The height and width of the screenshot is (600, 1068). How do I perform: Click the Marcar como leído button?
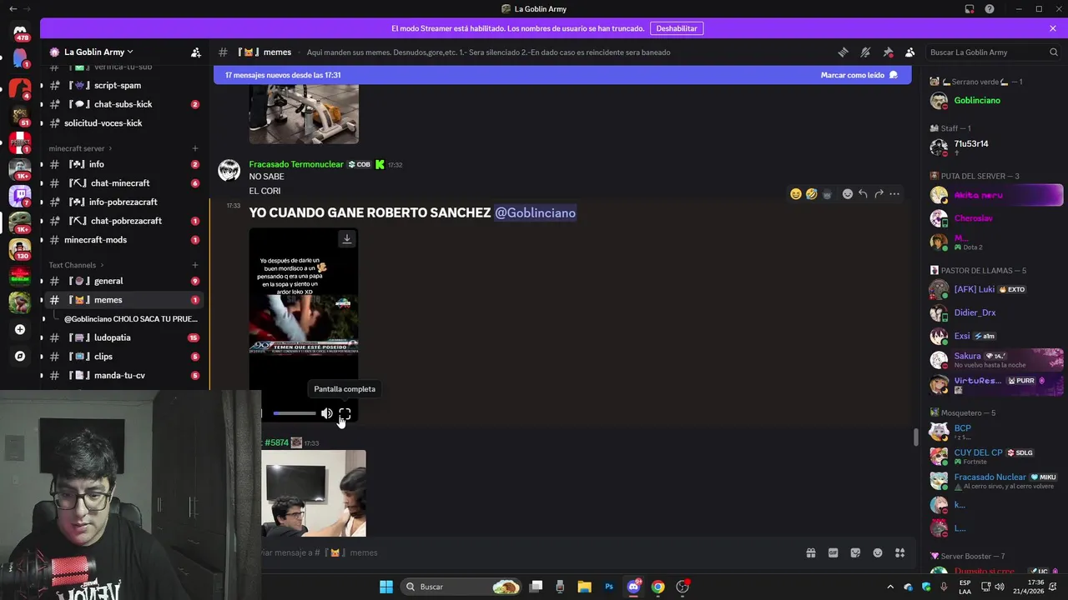pyautogui.click(x=859, y=75)
